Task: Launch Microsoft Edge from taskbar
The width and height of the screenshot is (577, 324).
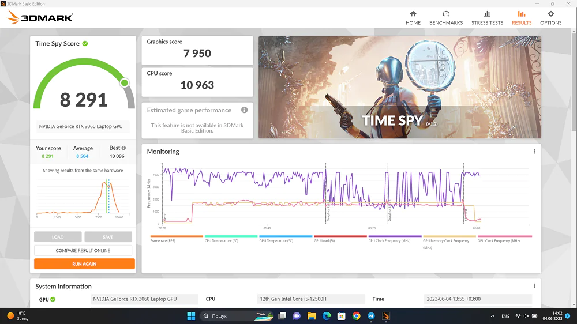Action: coord(327,316)
